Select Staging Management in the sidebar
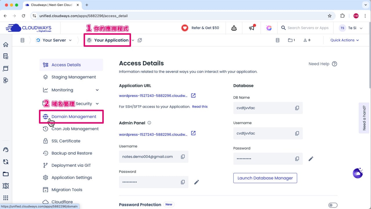371x209 pixels. (x=74, y=77)
